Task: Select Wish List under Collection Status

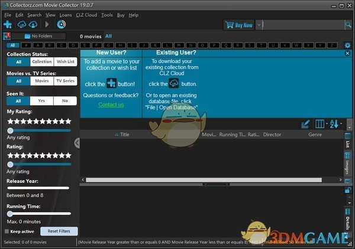Action: [66, 61]
